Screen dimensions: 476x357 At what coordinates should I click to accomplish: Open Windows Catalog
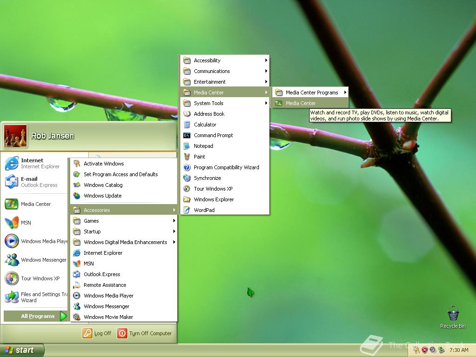point(124,185)
